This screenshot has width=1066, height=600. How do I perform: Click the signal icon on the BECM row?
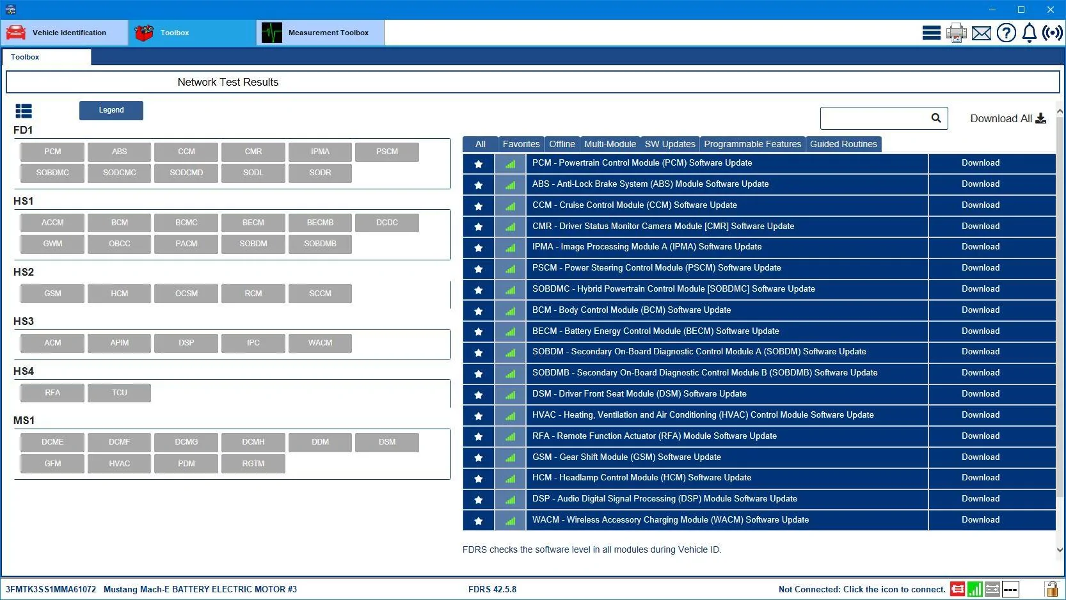[x=510, y=332]
